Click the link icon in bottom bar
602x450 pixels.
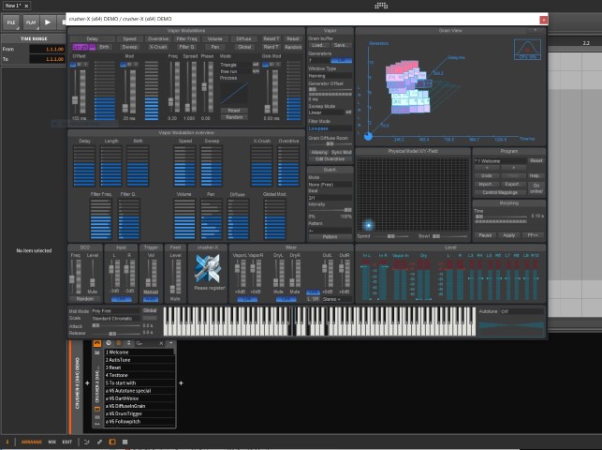coord(99,442)
